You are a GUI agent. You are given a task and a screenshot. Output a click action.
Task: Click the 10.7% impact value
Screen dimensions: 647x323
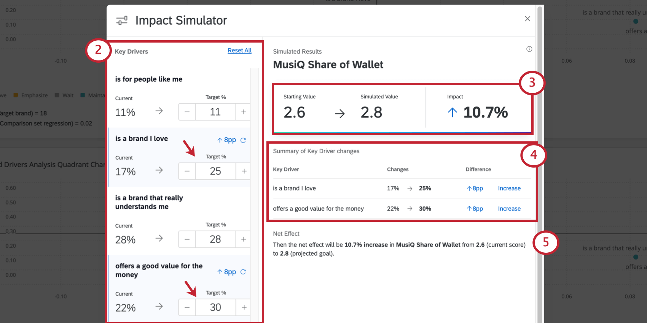tap(485, 112)
